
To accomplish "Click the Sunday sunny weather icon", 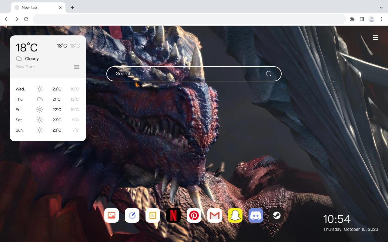I will [x=40, y=130].
